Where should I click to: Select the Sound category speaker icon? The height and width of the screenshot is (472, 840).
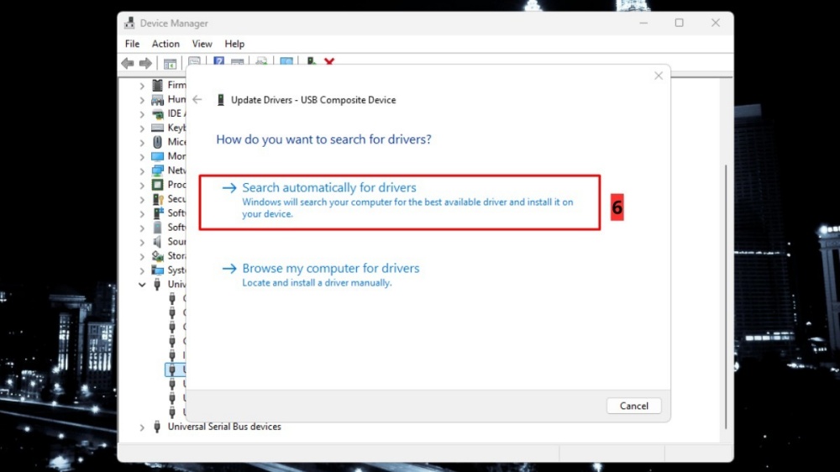click(x=157, y=242)
